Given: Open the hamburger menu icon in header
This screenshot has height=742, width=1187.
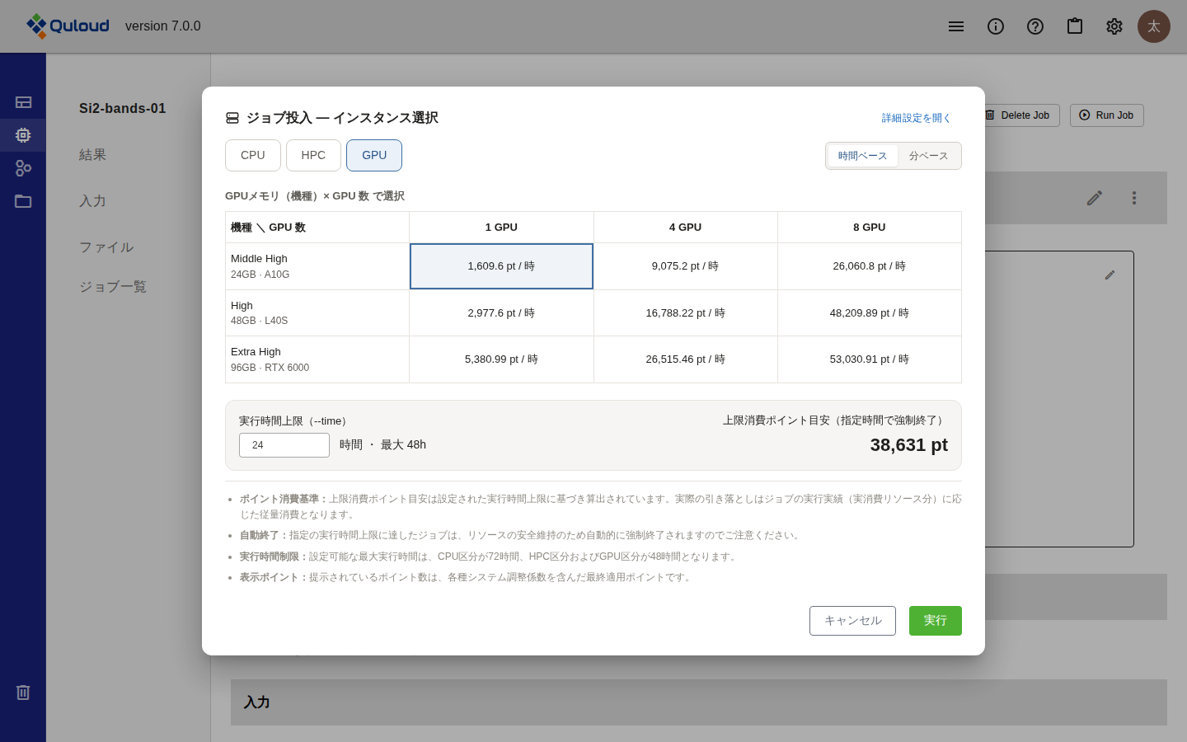Looking at the screenshot, I should pyautogui.click(x=956, y=26).
